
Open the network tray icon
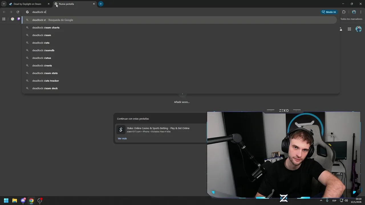tap(342, 200)
